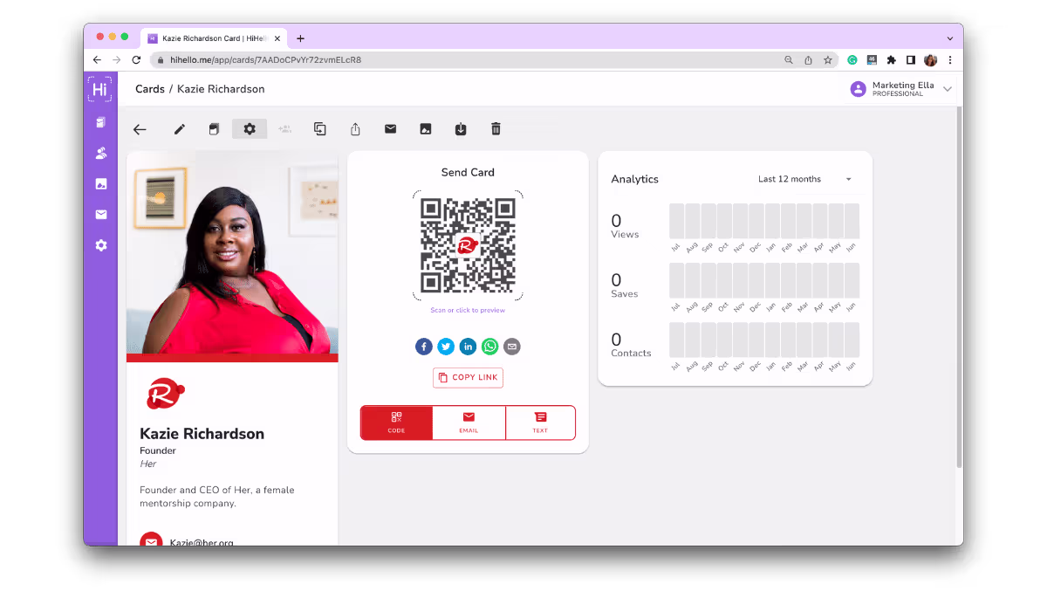This screenshot has width=1047, height=591.
Task: Click the pencil edit card icon
Action: (180, 129)
